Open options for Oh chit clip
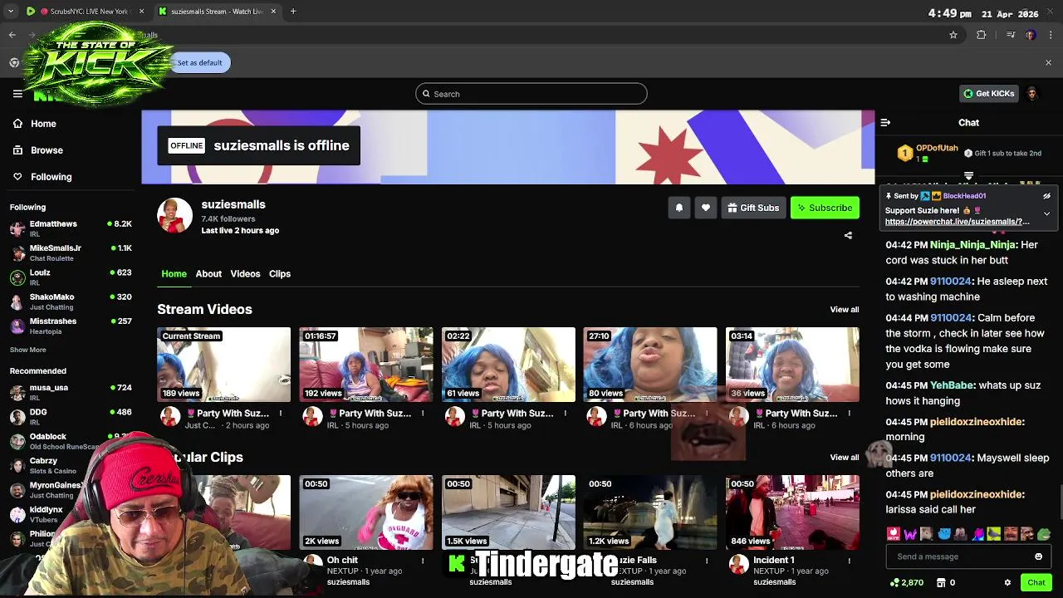Screen dimensions: 1063x598 click(x=423, y=561)
